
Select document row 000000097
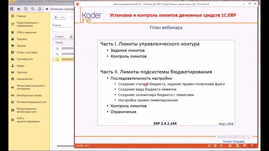(x=63, y=60)
